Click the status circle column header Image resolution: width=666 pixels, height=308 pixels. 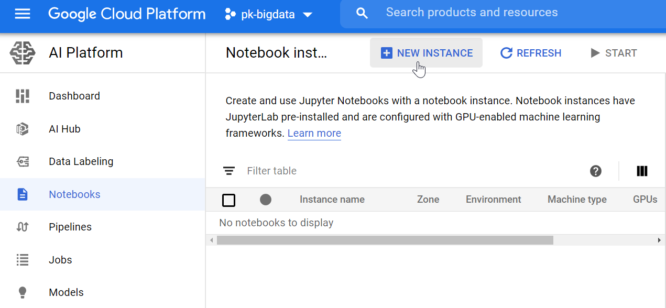pos(266,200)
